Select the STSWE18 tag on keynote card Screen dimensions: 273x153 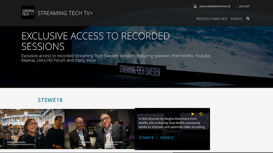click(x=146, y=138)
